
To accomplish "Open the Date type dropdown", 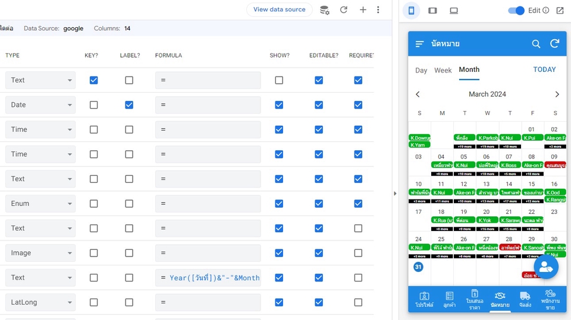I will pos(40,104).
